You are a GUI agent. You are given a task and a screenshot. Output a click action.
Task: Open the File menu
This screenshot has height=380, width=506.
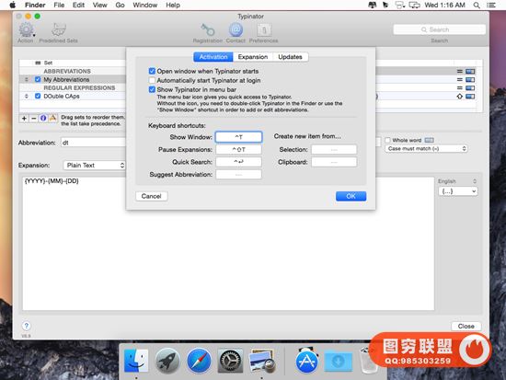(59, 5)
